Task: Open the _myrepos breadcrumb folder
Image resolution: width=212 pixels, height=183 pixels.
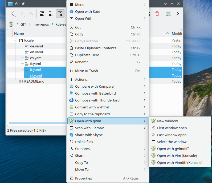Action: 41,24
